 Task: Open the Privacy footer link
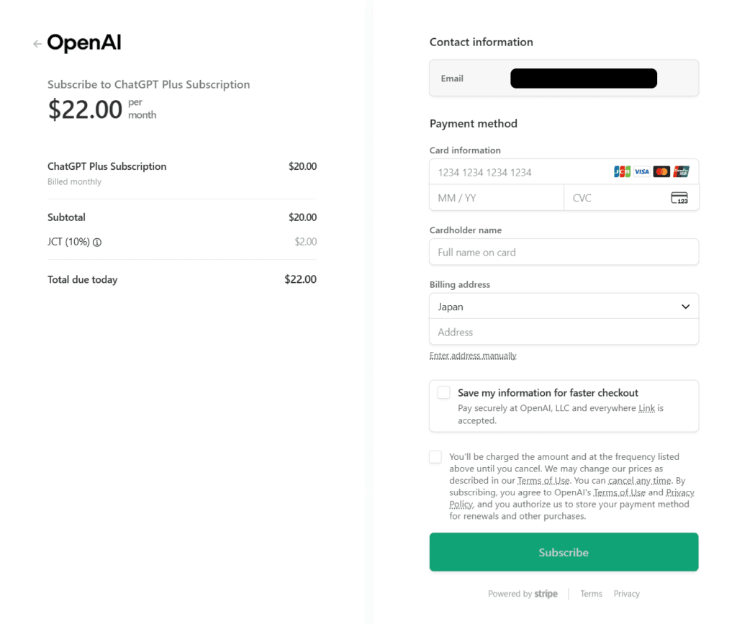point(626,594)
